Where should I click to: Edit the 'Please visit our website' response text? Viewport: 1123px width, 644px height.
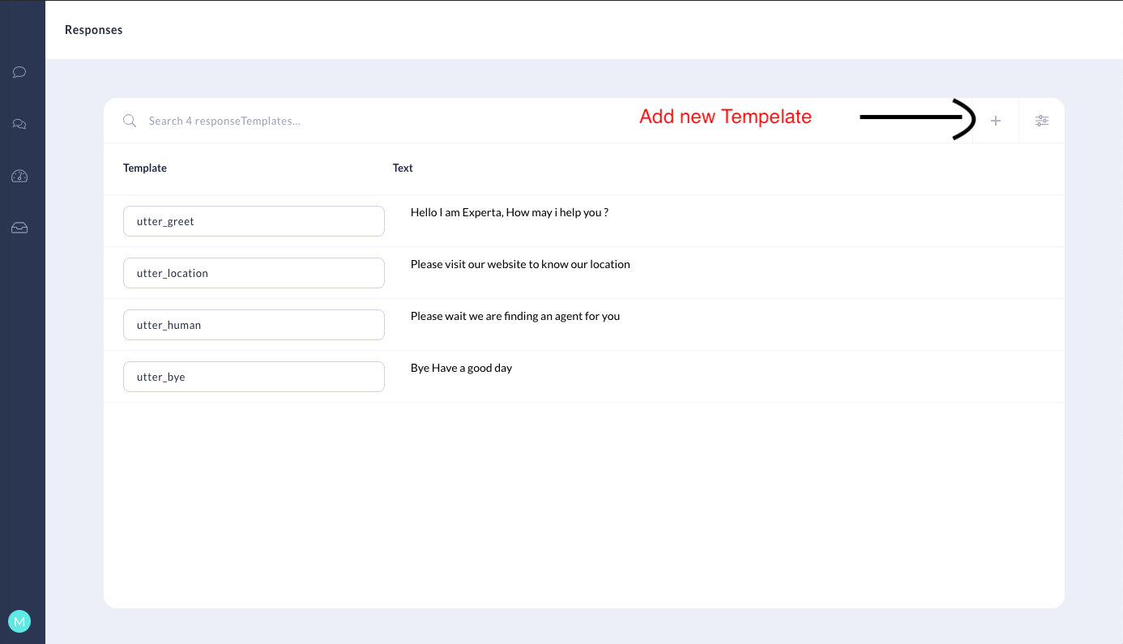tap(520, 264)
